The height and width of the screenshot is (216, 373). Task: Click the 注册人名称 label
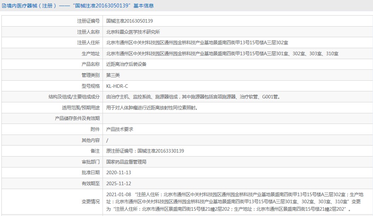tap(88, 32)
